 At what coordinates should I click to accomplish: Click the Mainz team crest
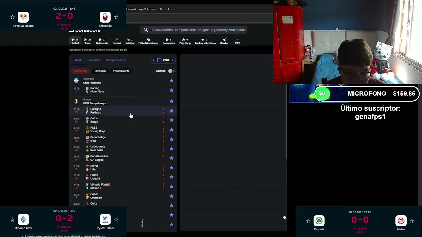pyautogui.click(x=401, y=221)
